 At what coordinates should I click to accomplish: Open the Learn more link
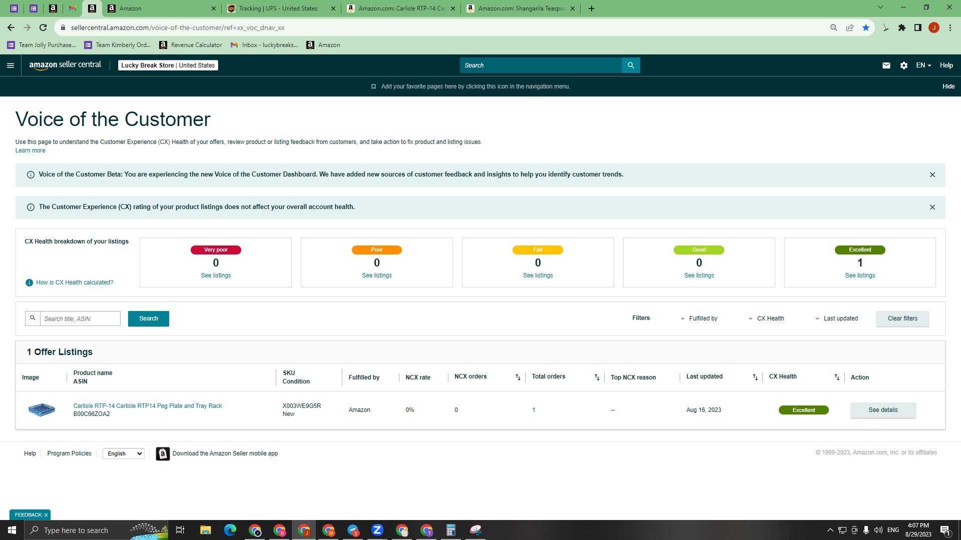pyautogui.click(x=30, y=151)
